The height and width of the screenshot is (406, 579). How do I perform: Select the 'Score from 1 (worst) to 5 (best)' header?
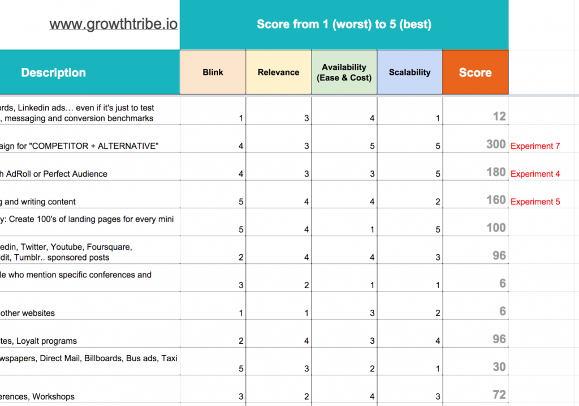click(x=344, y=24)
